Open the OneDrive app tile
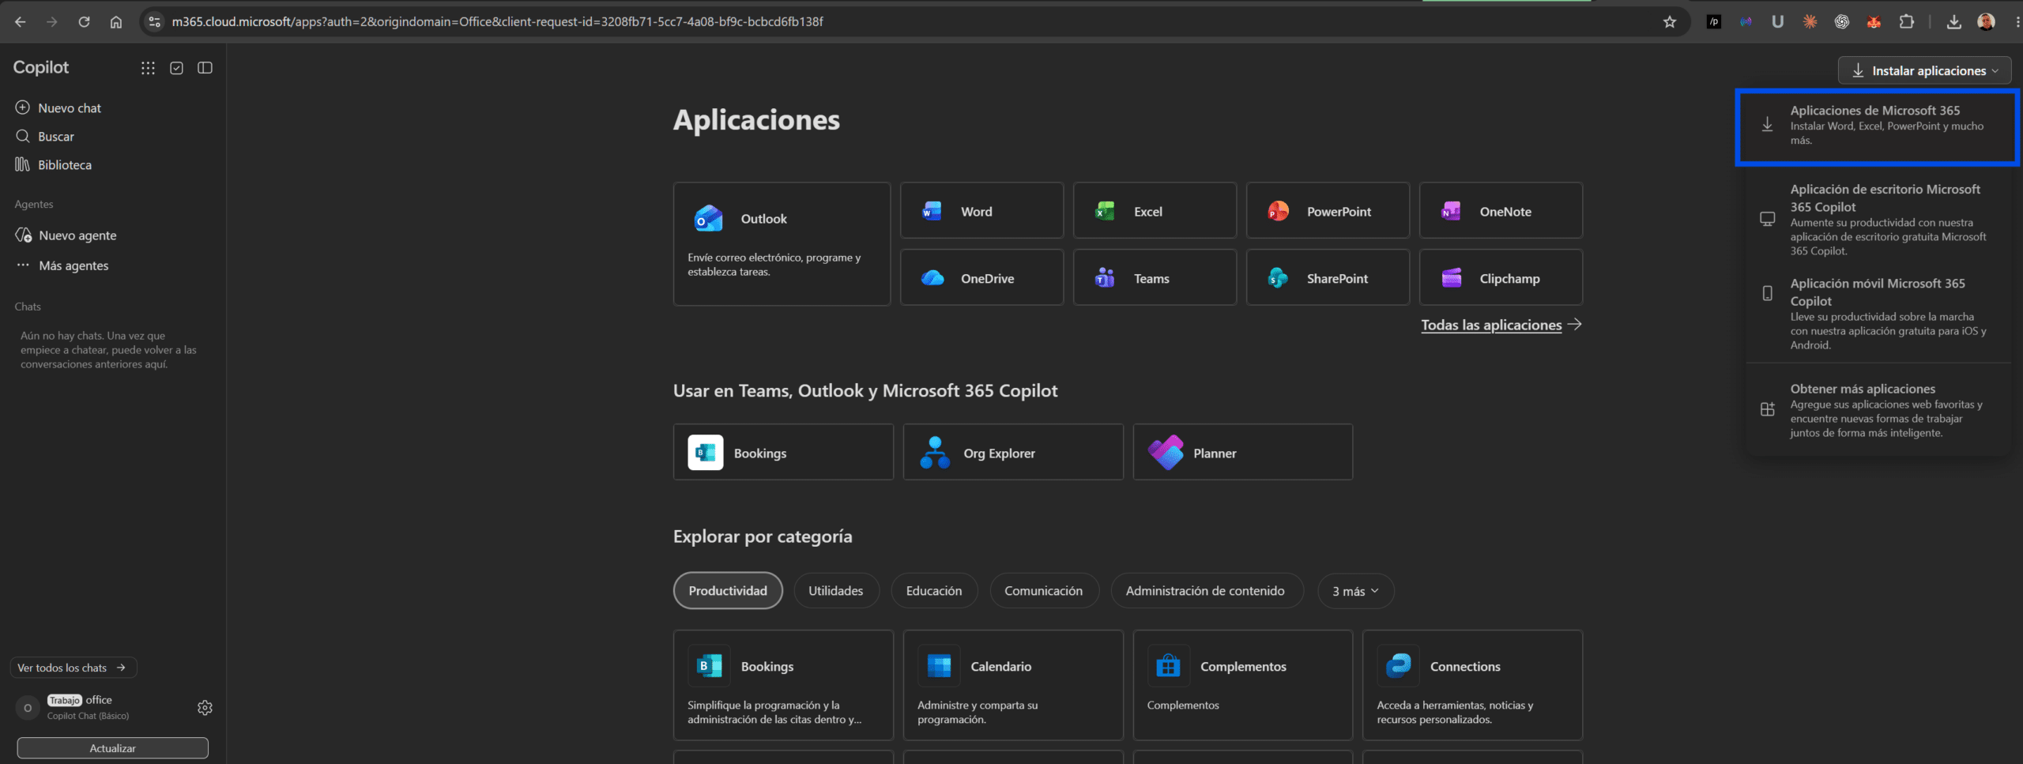2023x764 pixels. pyautogui.click(x=981, y=278)
